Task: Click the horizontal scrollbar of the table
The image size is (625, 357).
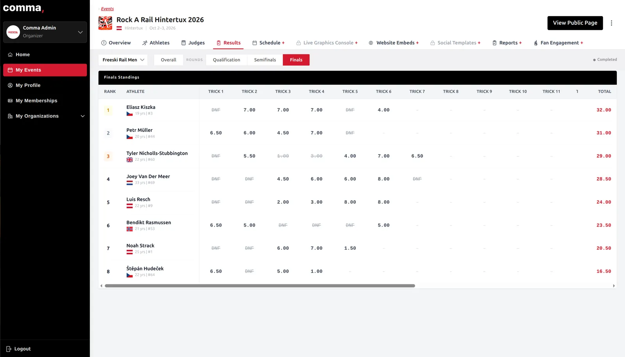Action: (260, 286)
